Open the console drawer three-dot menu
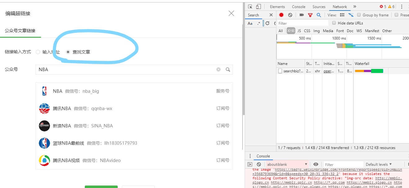Viewport: 409px width, 188px height. (x=250, y=156)
